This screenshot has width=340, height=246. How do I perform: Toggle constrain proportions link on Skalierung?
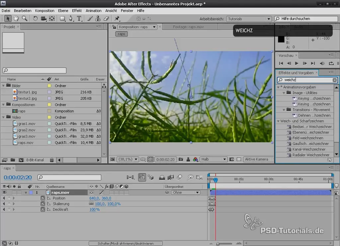pos(91,204)
